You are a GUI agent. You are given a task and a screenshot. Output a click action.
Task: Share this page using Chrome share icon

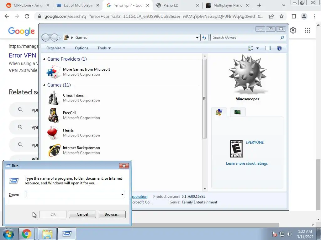click(x=271, y=16)
